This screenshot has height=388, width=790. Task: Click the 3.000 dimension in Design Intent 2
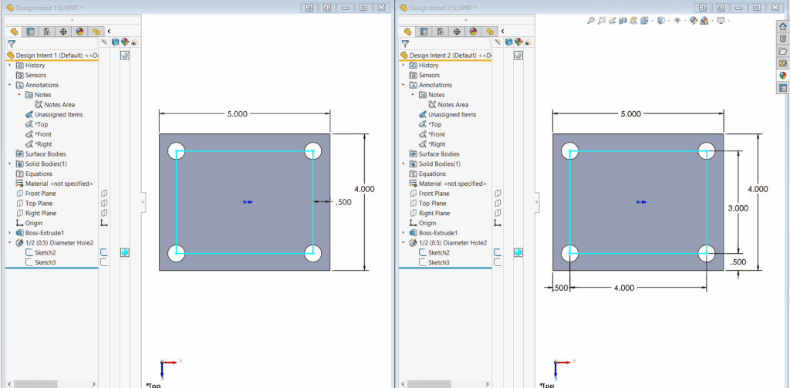[738, 207]
